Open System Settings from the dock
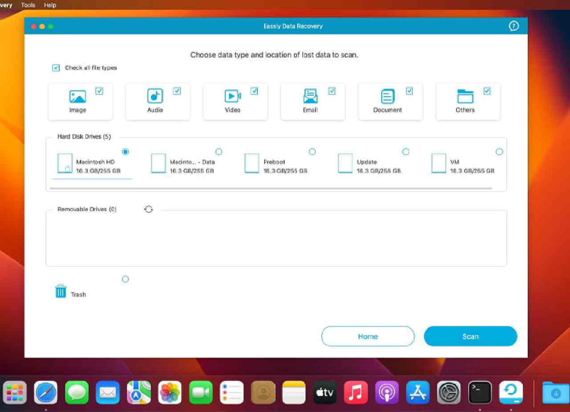Viewport: 570px width, 412px height. click(x=449, y=393)
